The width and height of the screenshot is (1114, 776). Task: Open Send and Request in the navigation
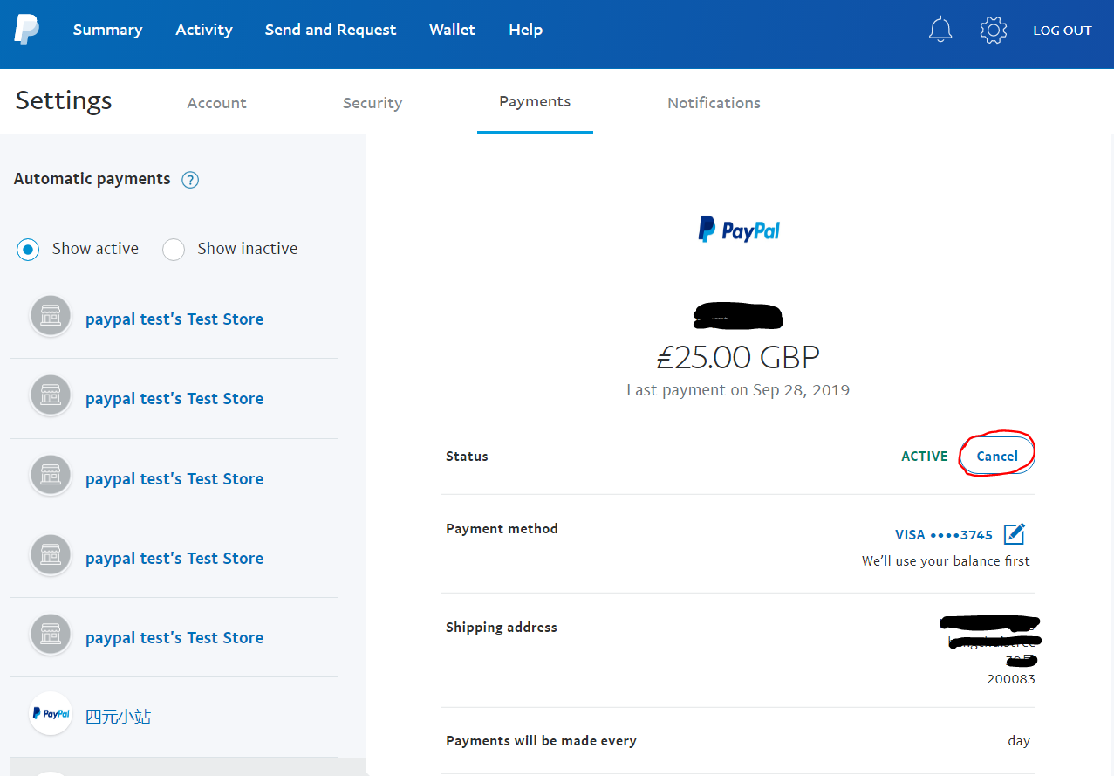pos(331,30)
